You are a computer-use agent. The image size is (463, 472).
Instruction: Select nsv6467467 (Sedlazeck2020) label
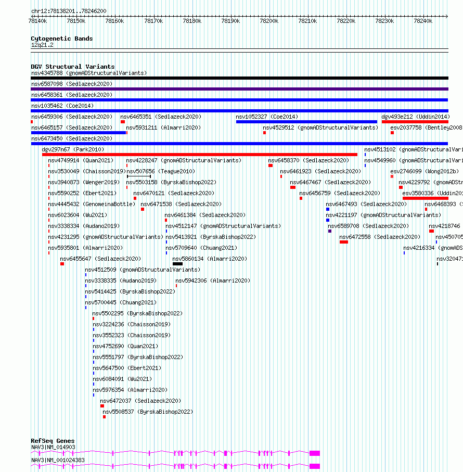[330, 183]
